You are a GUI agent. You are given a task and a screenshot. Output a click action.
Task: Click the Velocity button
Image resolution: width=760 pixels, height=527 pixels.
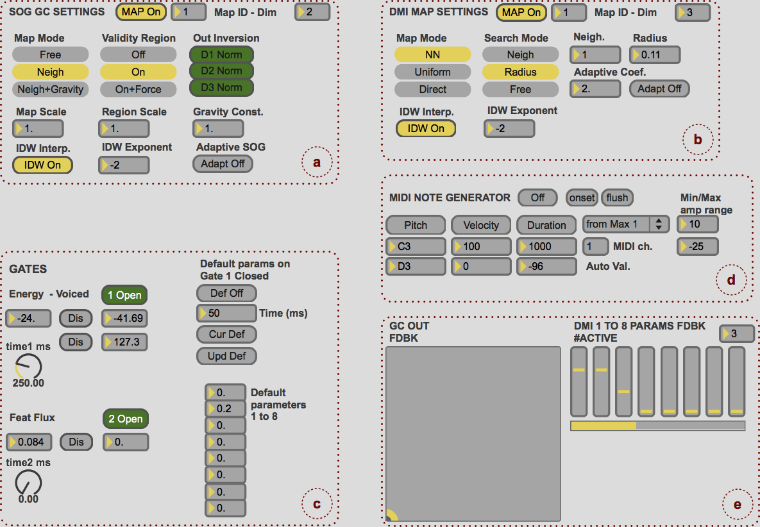click(481, 225)
